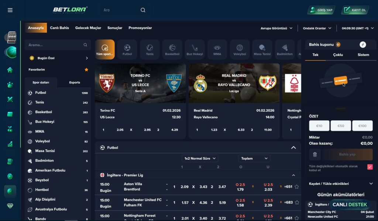Open CANLI DESTEK live support
Screen dimensions: 378x221
[x=350, y=205]
